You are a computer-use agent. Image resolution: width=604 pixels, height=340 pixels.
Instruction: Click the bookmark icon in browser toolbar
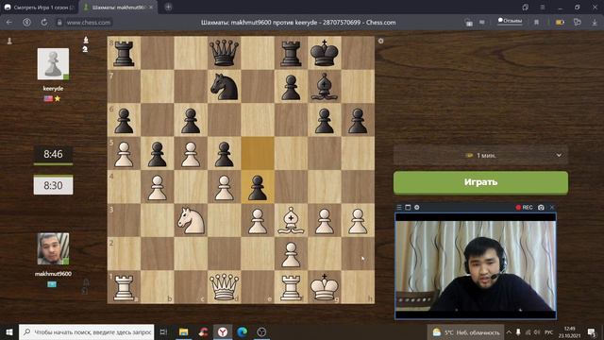[536, 23]
